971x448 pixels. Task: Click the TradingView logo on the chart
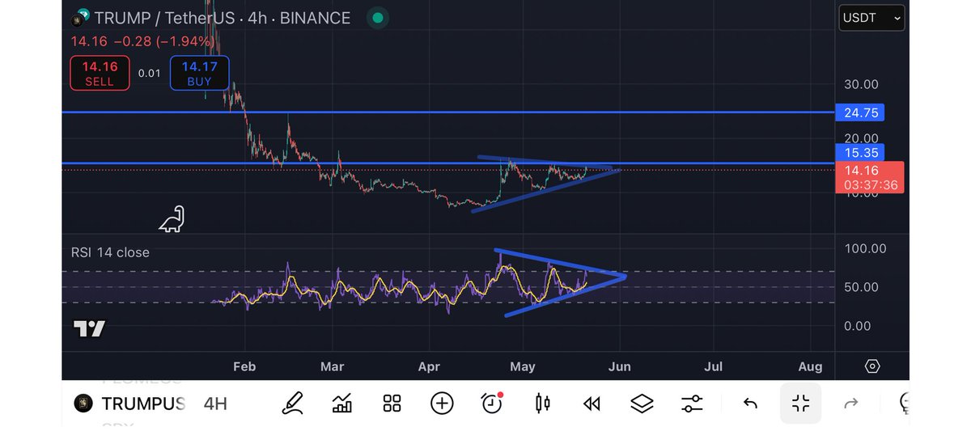coord(89,328)
